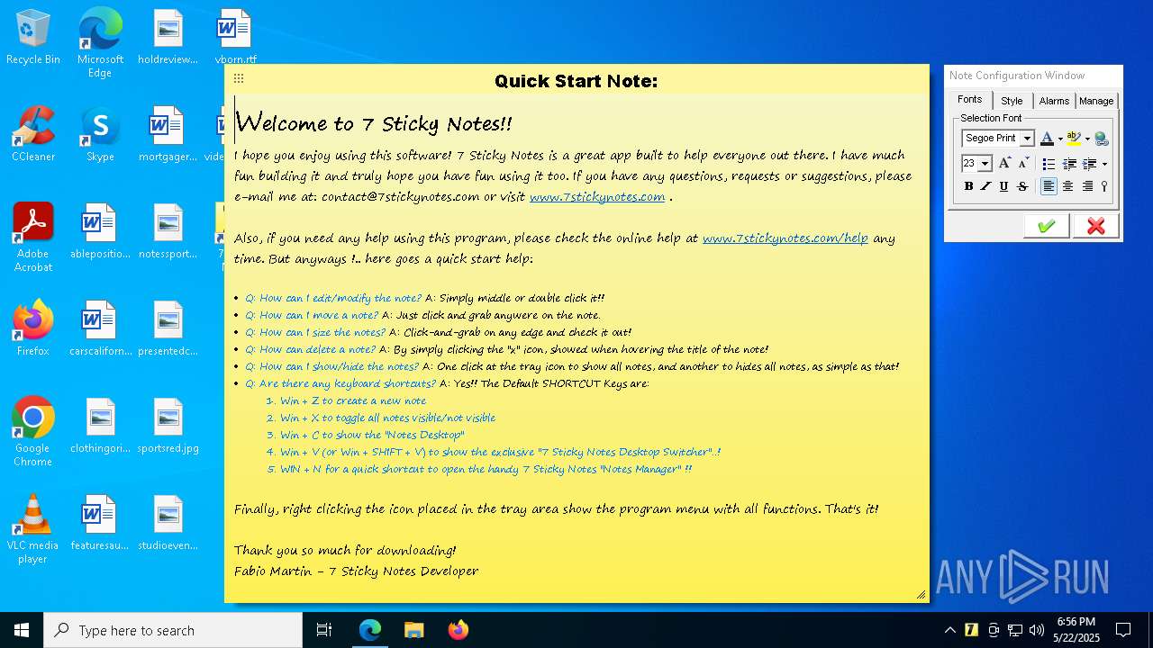The width and height of the screenshot is (1153, 648).
Task: Select the VLC media player icon
Action: 33,528
